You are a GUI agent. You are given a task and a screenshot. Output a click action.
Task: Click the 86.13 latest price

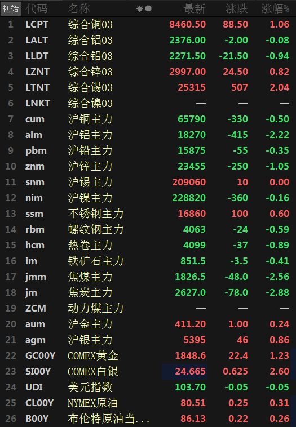193,419
